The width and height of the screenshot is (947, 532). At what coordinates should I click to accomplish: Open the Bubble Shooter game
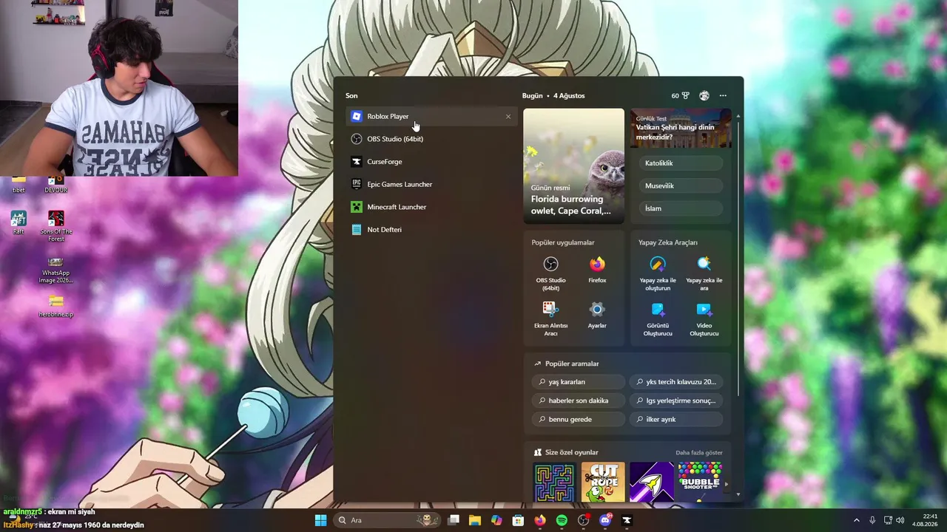coord(700,482)
